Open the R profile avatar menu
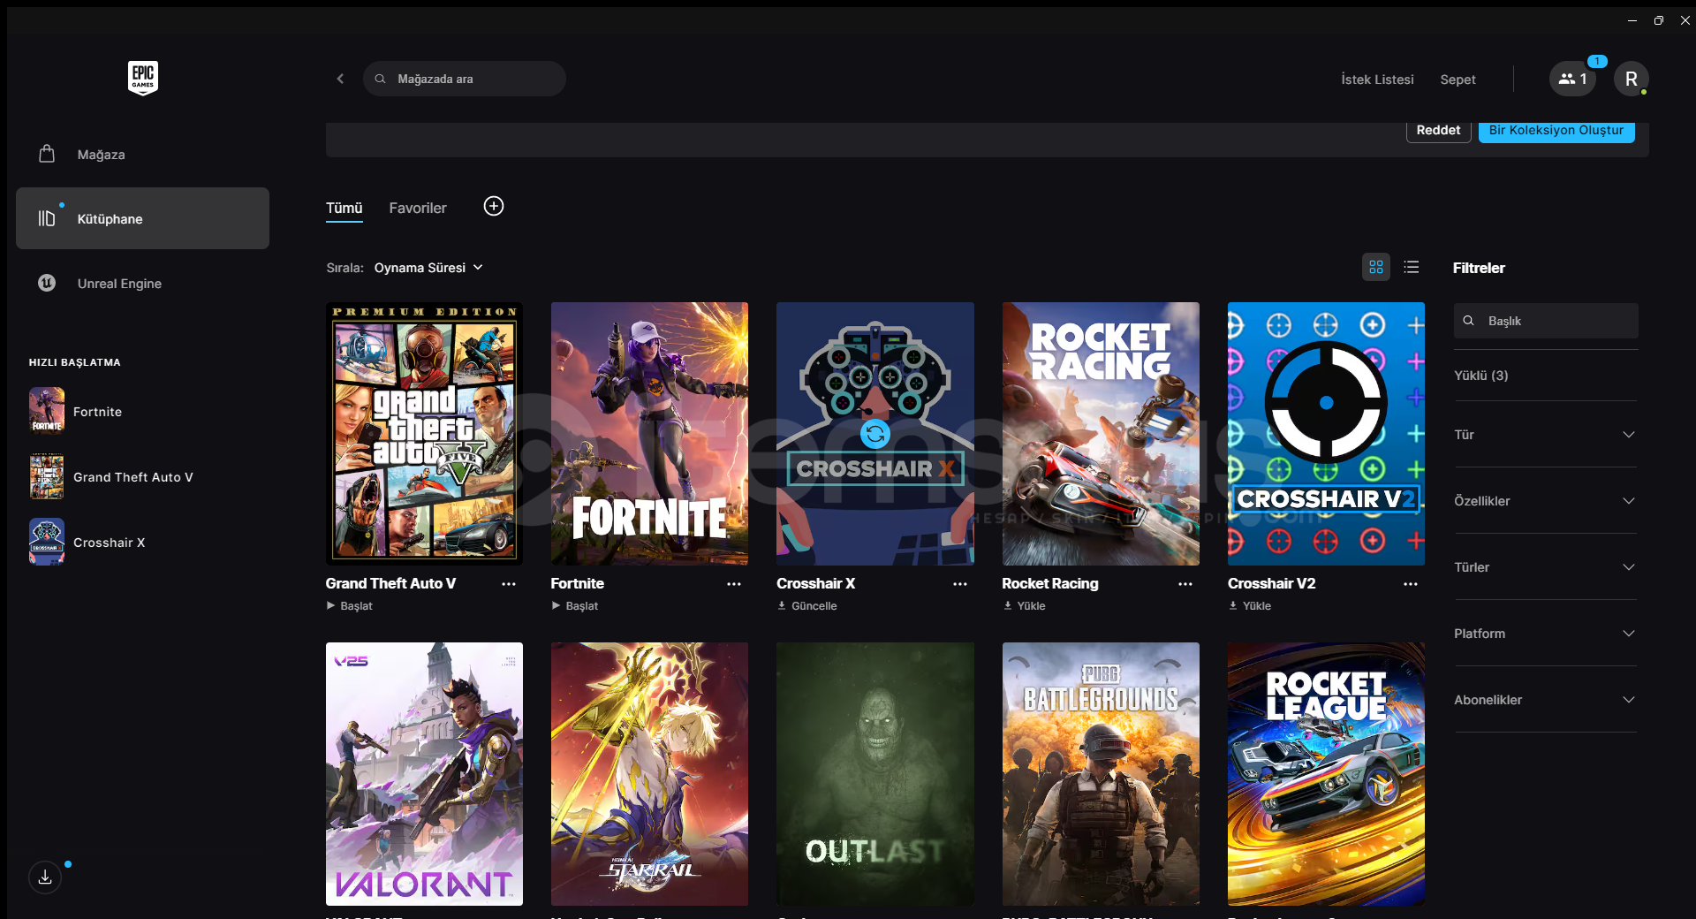The height and width of the screenshot is (919, 1696). point(1631,79)
